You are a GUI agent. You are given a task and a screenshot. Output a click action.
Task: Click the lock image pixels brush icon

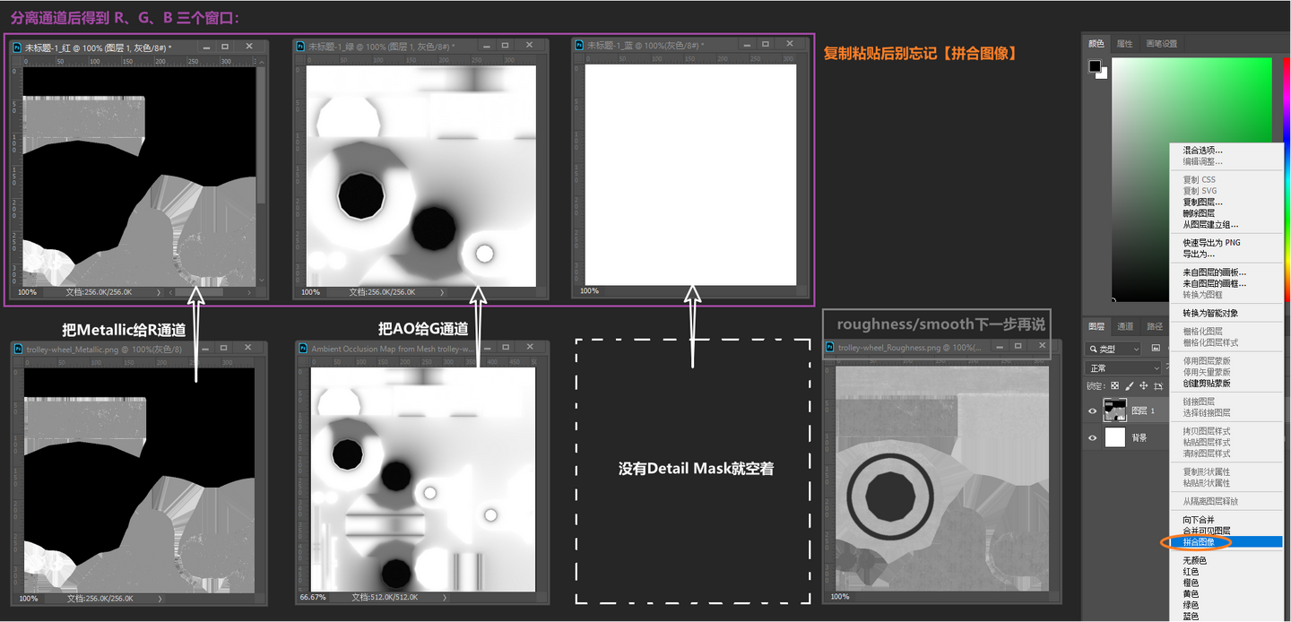pyautogui.click(x=1129, y=386)
